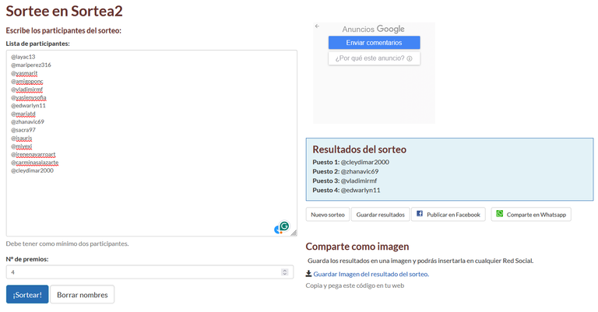598x312 pixels.
Task: Click inside the Lista de participantes text area
Action: [x=151, y=143]
